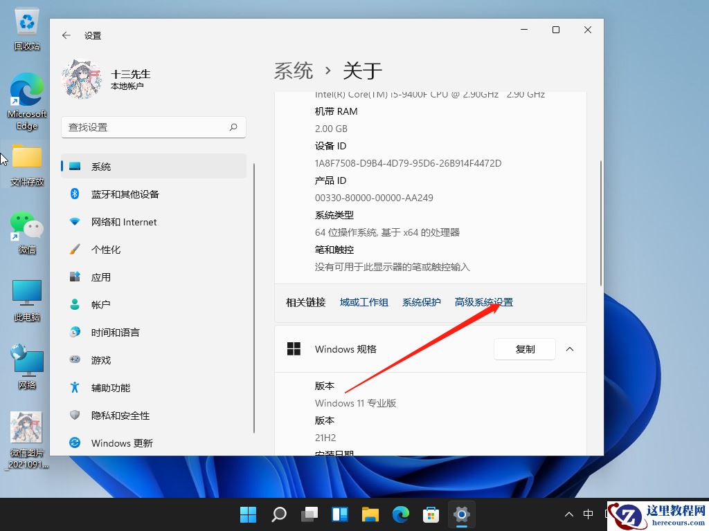709x531 pixels.
Task: Open 隐私和安全性 settings
Action: click(119, 415)
